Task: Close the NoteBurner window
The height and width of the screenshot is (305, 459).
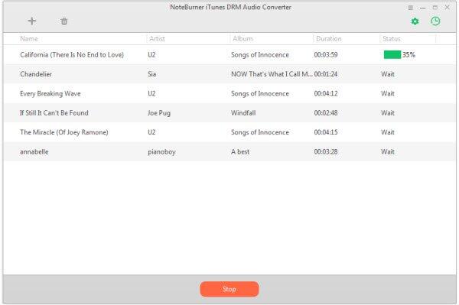Action: (447, 8)
